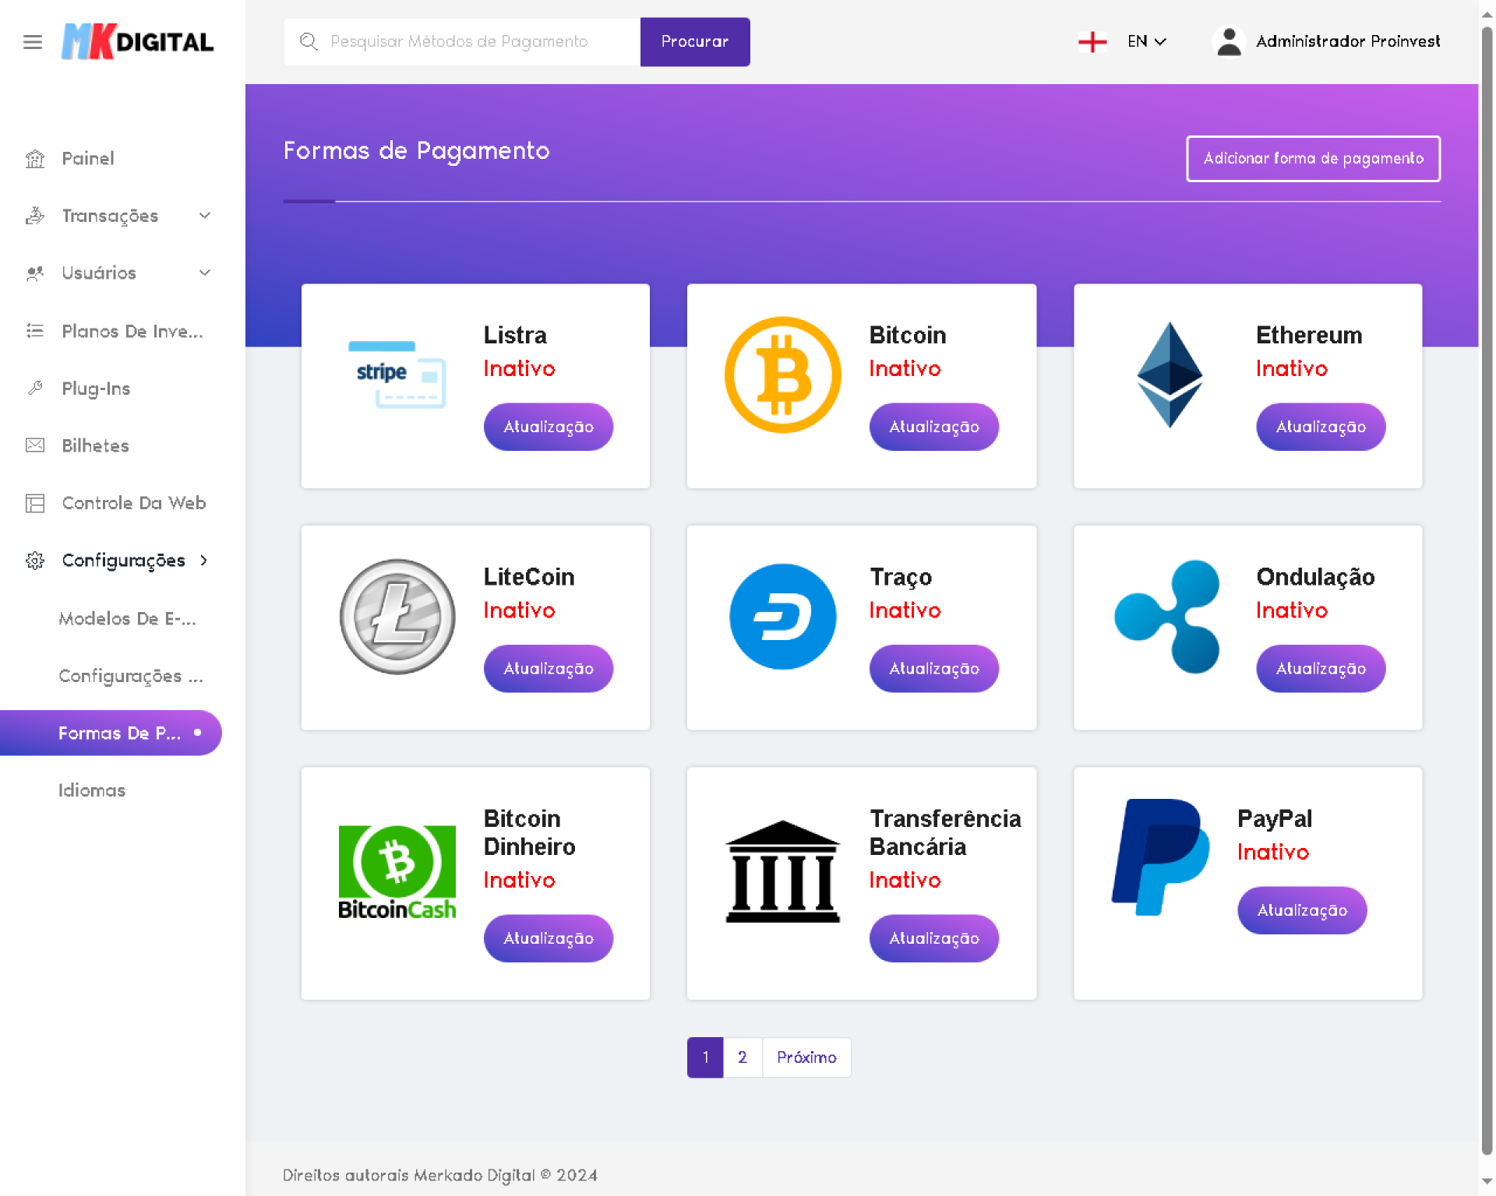Click the Bitcoin logo icon
Image resolution: width=1496 pixels, height=1196 pixels.
[x=782, y=375]
